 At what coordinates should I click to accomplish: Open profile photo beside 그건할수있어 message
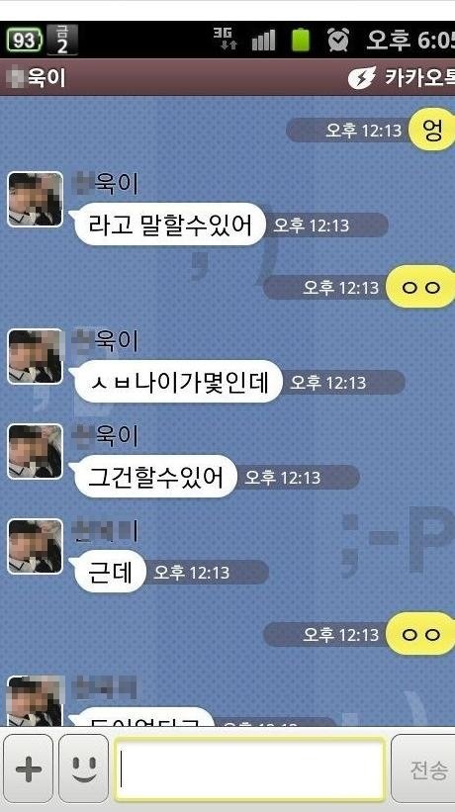point(36,451)
